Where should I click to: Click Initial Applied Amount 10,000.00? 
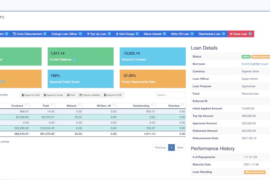point(248,108)
